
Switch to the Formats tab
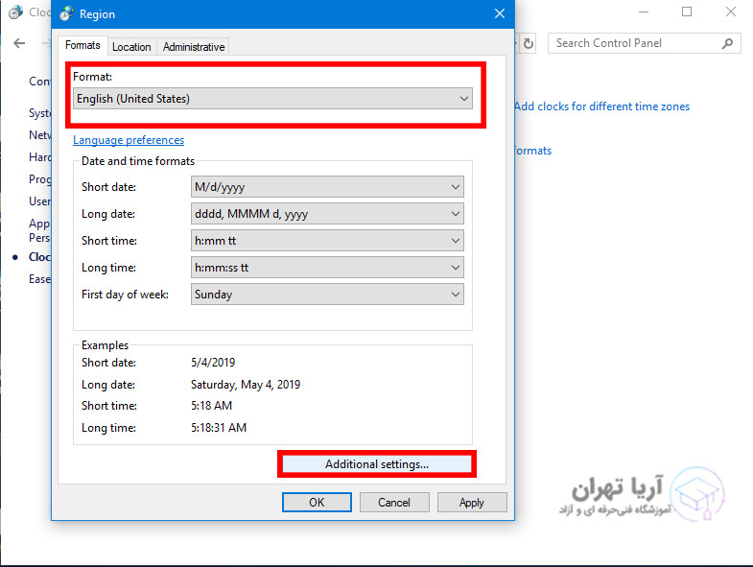(x=82, y=45)
